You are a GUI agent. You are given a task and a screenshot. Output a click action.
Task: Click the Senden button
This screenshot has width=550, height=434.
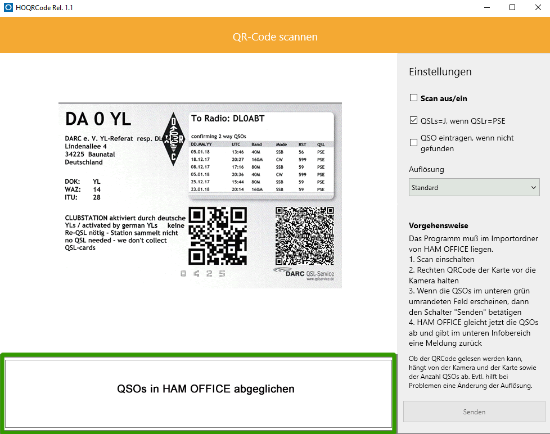coord(474,412)
